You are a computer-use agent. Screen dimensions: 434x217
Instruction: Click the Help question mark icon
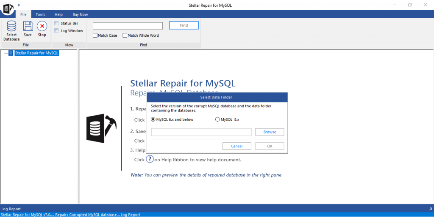coord(150,159)
